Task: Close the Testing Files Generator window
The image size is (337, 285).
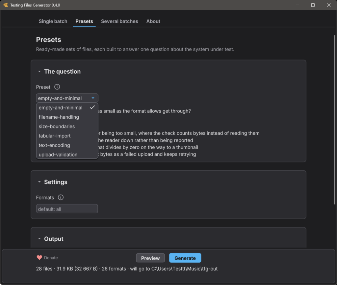Action: [x=329, y=5]
